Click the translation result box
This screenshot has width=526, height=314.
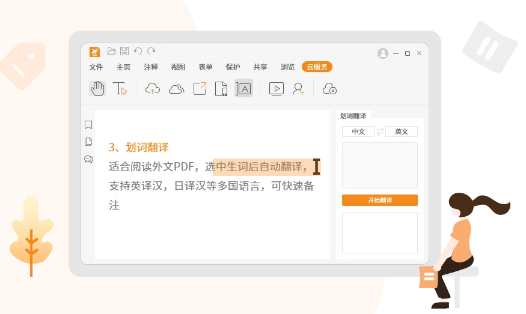[x=380, y=232]
